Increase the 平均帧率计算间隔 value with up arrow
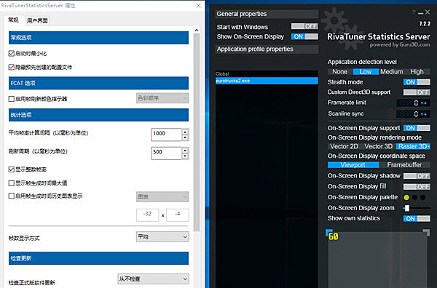The image size is (437, 288). 185,132
